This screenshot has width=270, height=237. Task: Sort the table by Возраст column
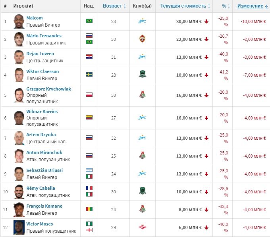(114, 6)
